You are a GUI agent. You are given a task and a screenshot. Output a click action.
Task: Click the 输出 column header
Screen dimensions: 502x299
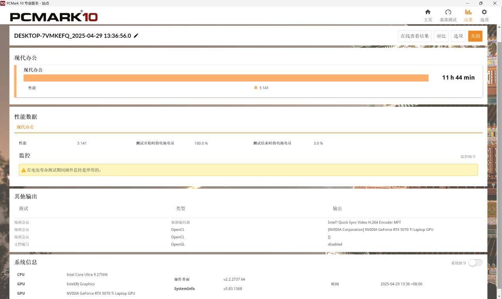(x=338, y=208)
